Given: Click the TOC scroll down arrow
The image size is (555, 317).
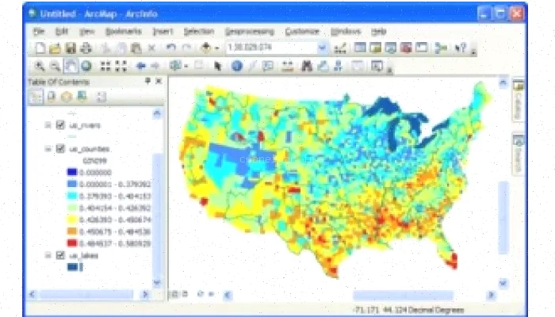Looking at the screenshot, I should click(x=157, y=282).
